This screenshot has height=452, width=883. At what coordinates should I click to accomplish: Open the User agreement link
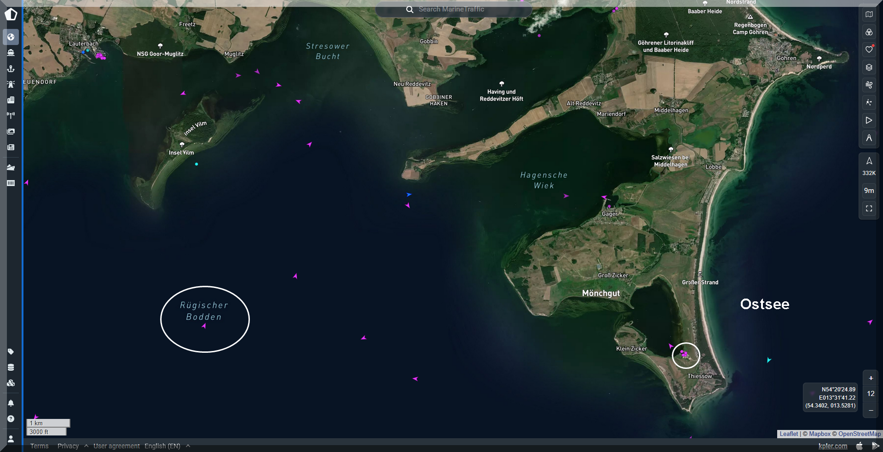(x=116, y=446)
